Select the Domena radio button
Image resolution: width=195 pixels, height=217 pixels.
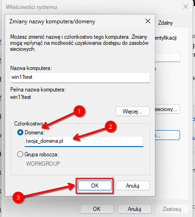[20, 133]
